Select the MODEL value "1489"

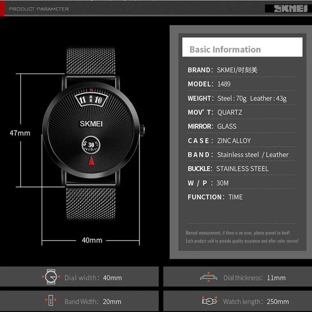(x=224, y=84)
